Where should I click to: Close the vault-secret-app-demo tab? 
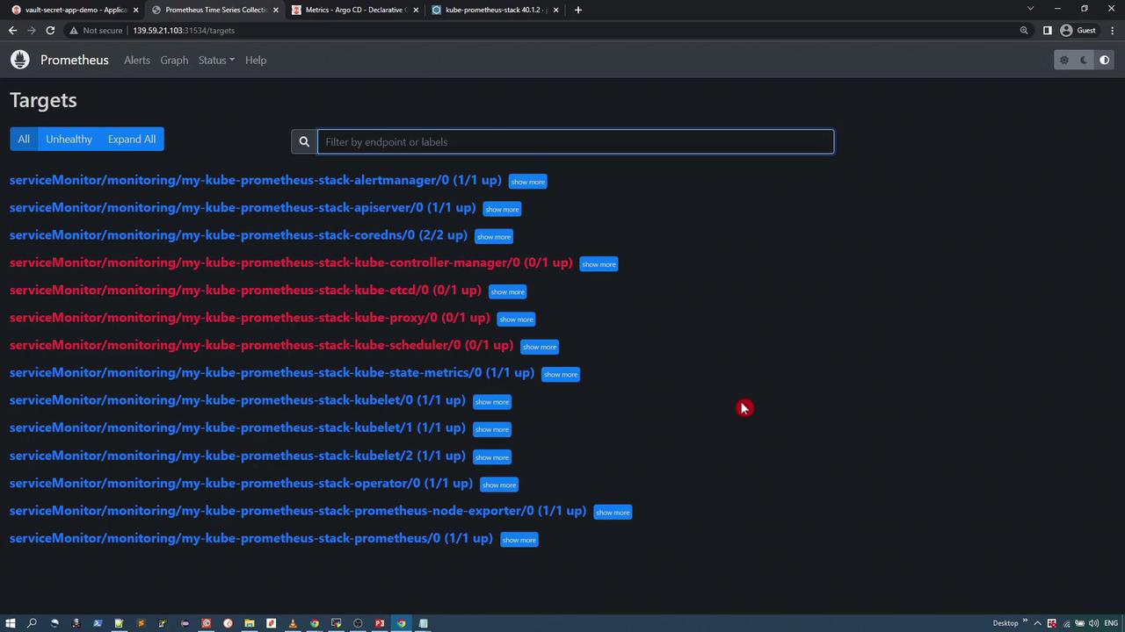135,10
